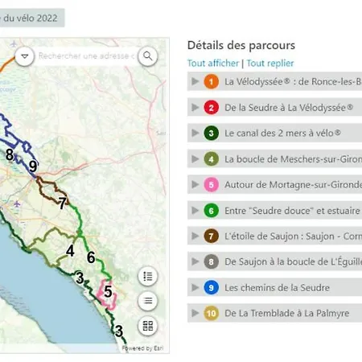Click the address search field on map
The image size is (362, 362).
tap(86, 56)
